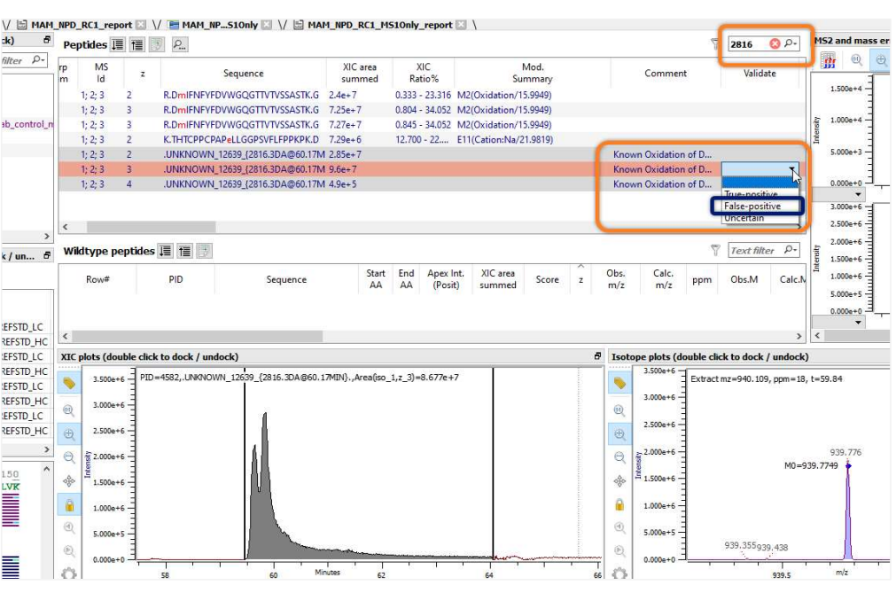Click funnel icon in Wildtype peptides panel
Viewport: 896px width, 593px height.
715,250
